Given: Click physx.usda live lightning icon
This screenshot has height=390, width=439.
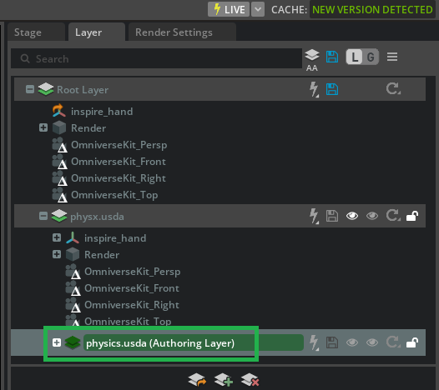Looking at the screenshot, I should tap(314, 216).
